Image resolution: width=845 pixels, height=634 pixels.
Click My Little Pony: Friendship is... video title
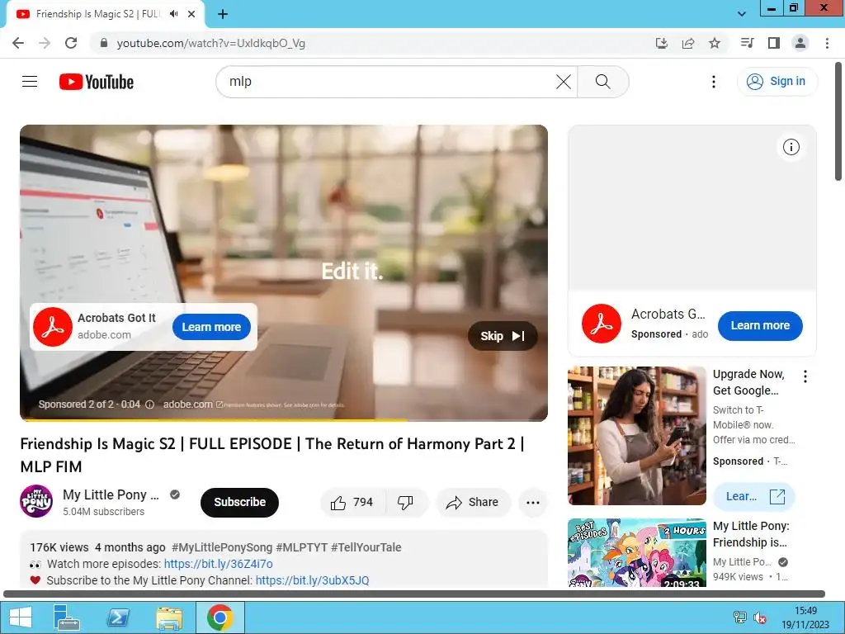(751, 534)
